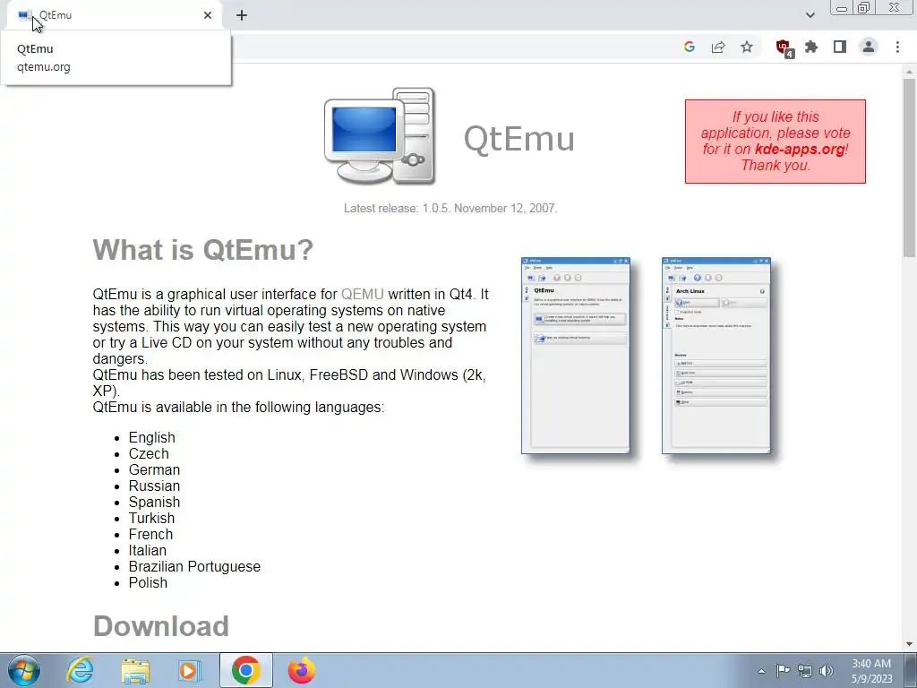Open the uBlock Origin extension icon
The image size is (917, 688).
[x=784, y=48]
